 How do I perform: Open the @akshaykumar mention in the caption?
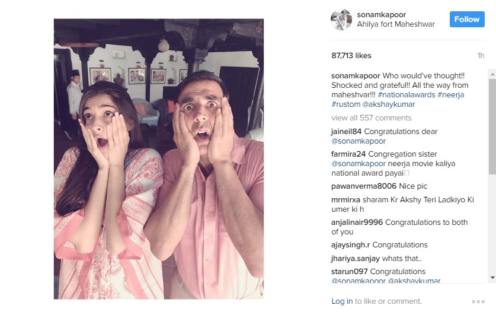click(x=389, y=104)
